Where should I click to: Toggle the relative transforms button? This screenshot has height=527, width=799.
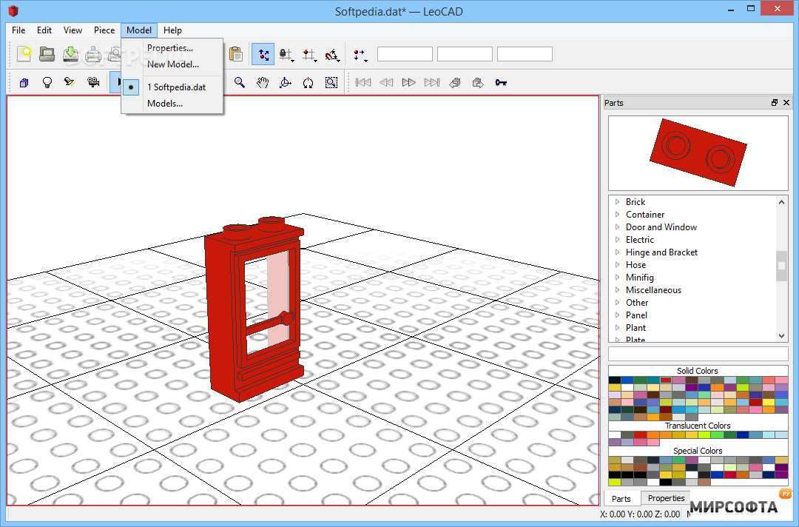[263, 53]
